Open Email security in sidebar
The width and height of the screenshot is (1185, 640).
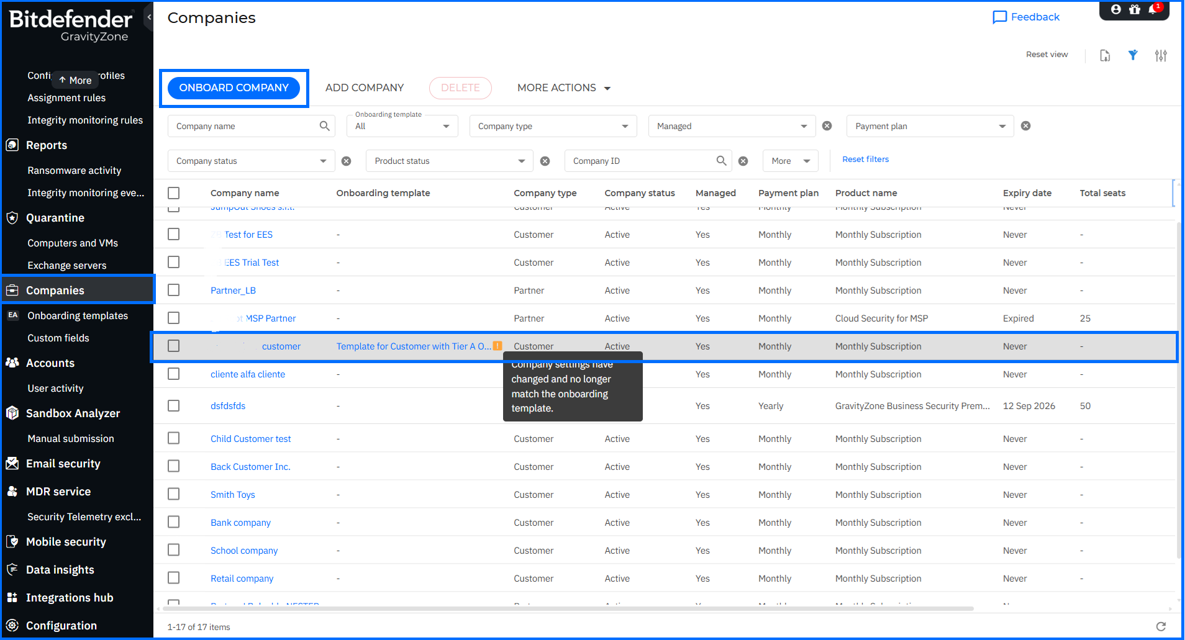(x=63, y=464)
